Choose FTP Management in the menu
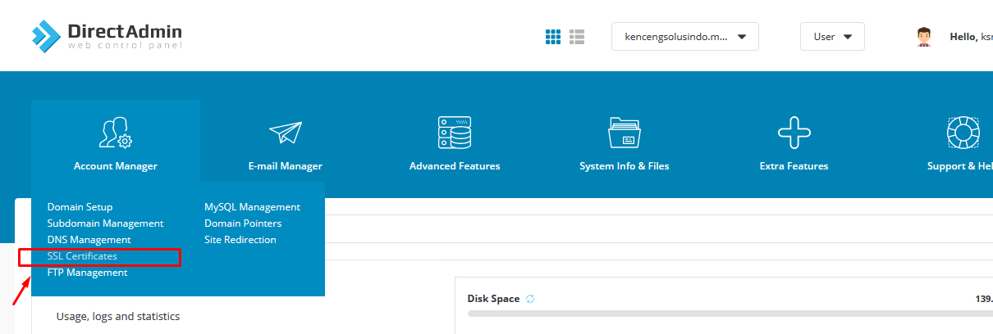The image size is (993, 334). pos(87,273)
